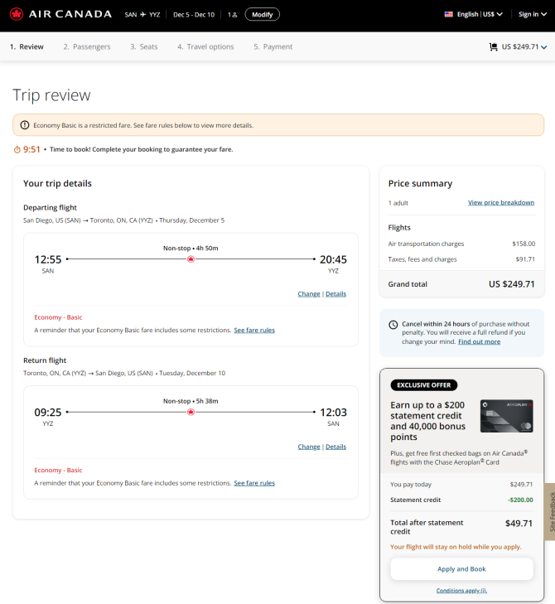Open the shopping cart icon
Screen dimensions: 555x604
(494, 47)
